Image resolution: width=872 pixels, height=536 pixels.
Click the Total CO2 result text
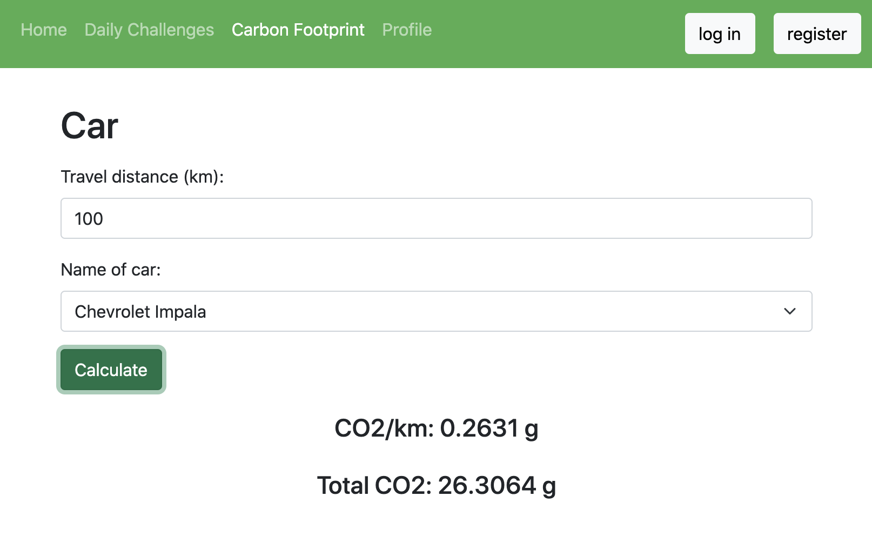coord(436,485)
